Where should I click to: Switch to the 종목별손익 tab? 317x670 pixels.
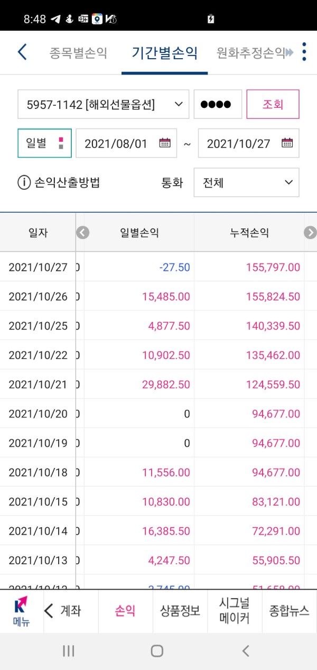coord(78,52)
